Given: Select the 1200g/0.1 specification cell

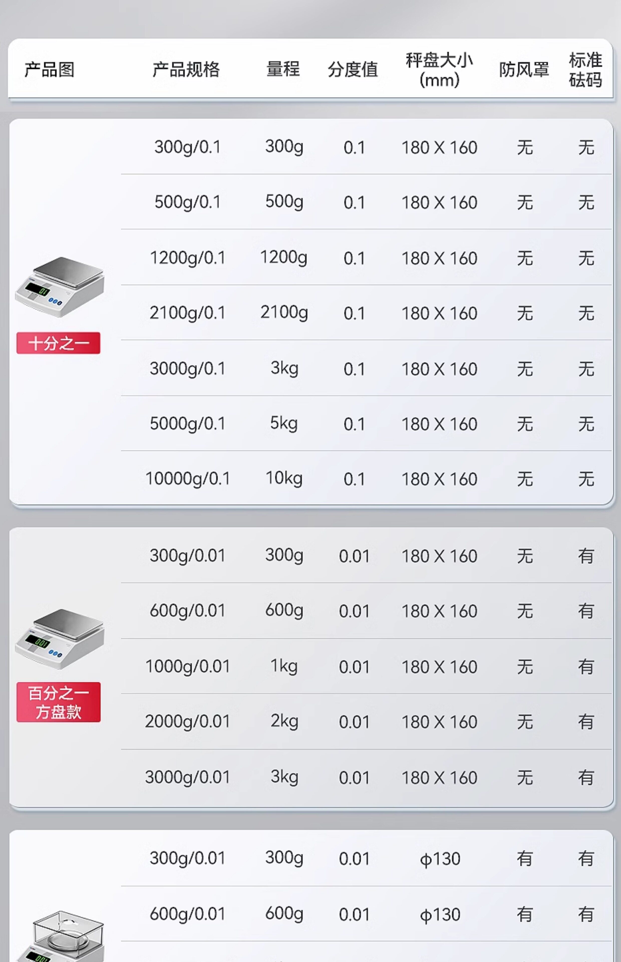Looking at the screenshot, I should coord(188,258).
